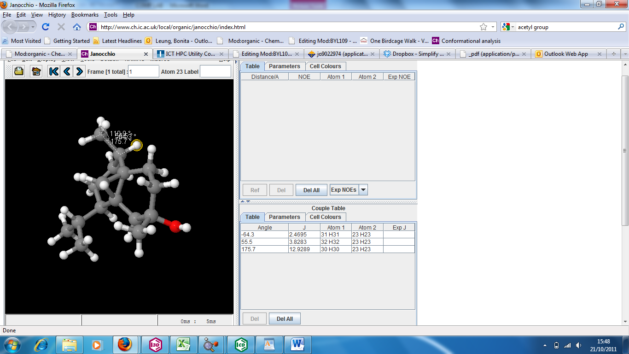The width and height of the screenshot is (629, 354).
Task: Click the open file icon in Janocchio toolbar
Action: click(x=18, y=71)
